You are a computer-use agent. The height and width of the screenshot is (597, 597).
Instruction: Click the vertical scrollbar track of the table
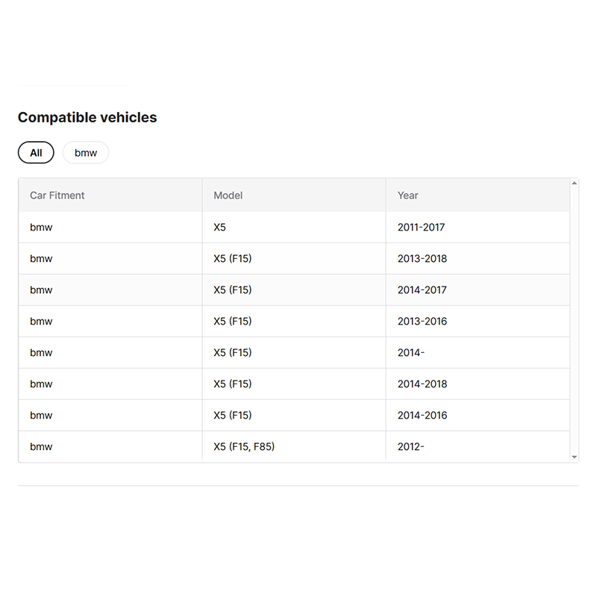click(x=574, y=320)
